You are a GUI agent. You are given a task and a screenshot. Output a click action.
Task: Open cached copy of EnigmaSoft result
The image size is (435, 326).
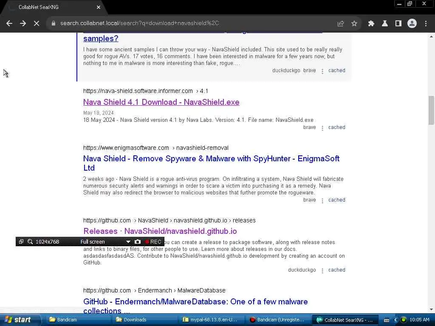(336, 200)
